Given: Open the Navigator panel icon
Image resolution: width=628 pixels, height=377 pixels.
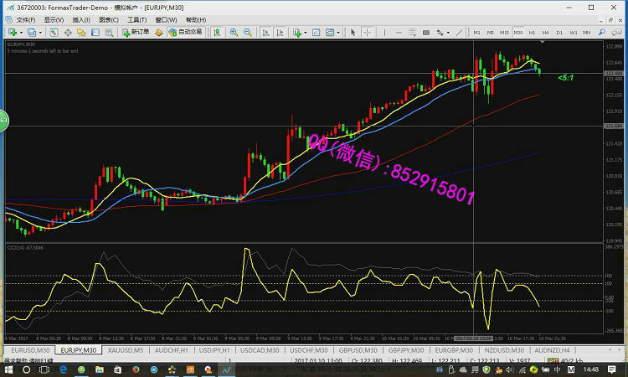Looking at the screenshot, I should tap(82, 32).
